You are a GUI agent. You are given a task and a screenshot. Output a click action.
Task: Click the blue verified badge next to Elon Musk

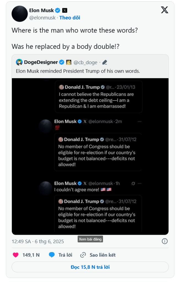58,10
